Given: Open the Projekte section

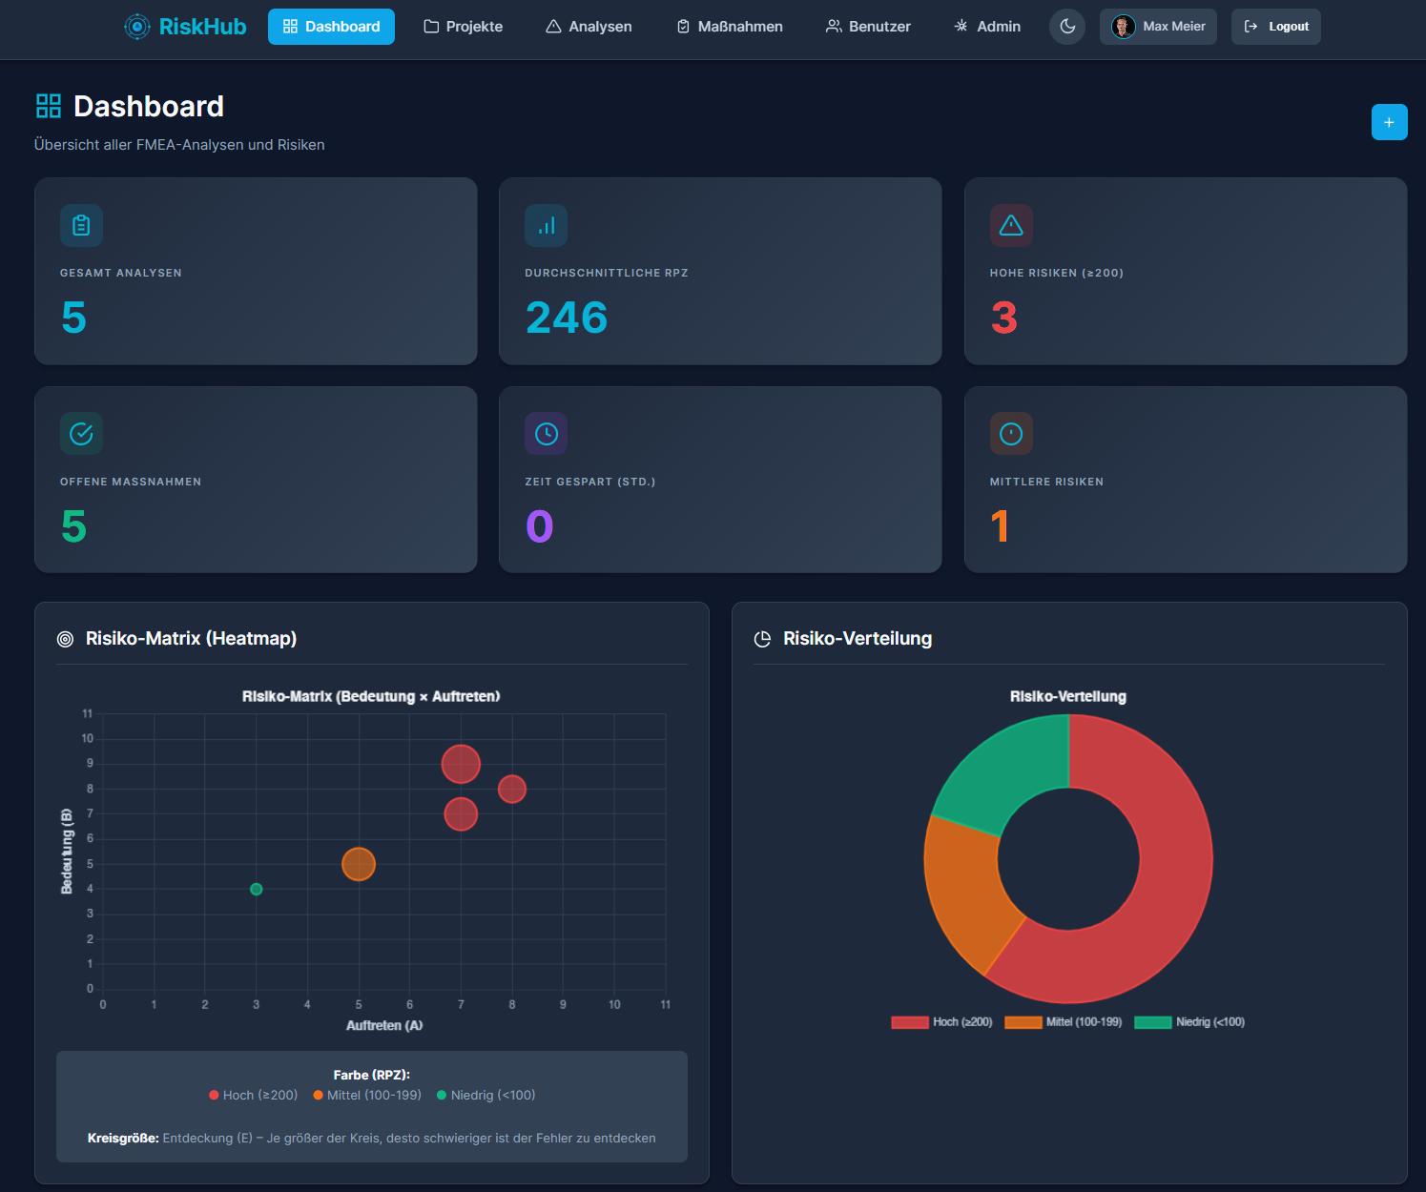Looking at the screenshot, I should coord(463,27).
